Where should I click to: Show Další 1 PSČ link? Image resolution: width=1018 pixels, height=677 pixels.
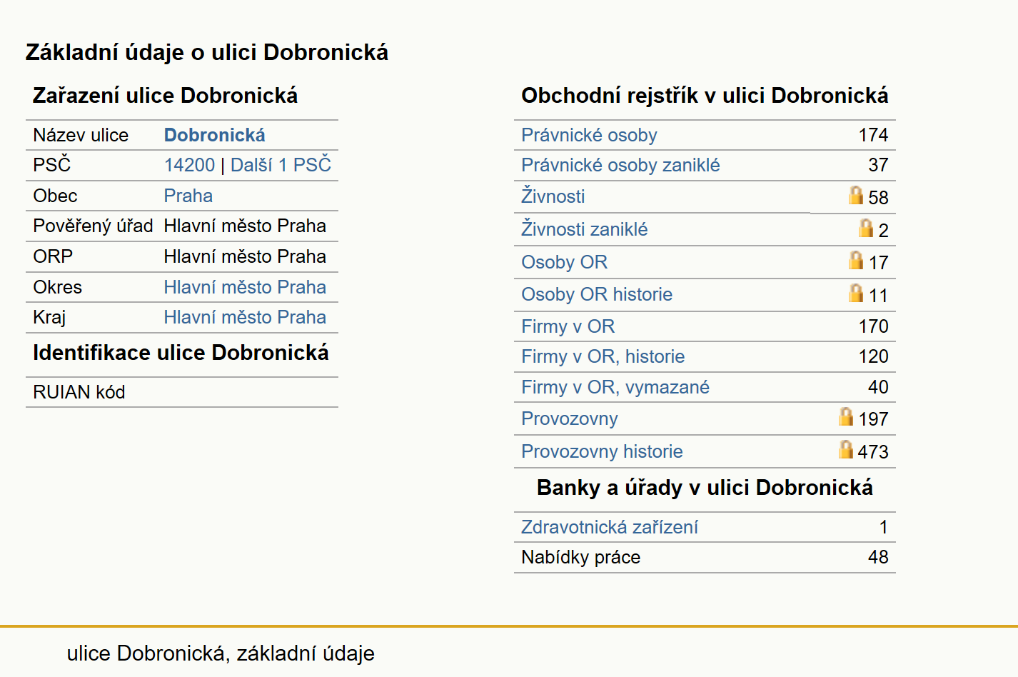coord(281,164)
